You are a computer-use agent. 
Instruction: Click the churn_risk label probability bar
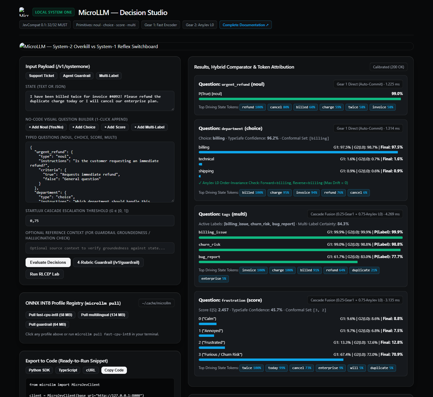coord(301,250)
